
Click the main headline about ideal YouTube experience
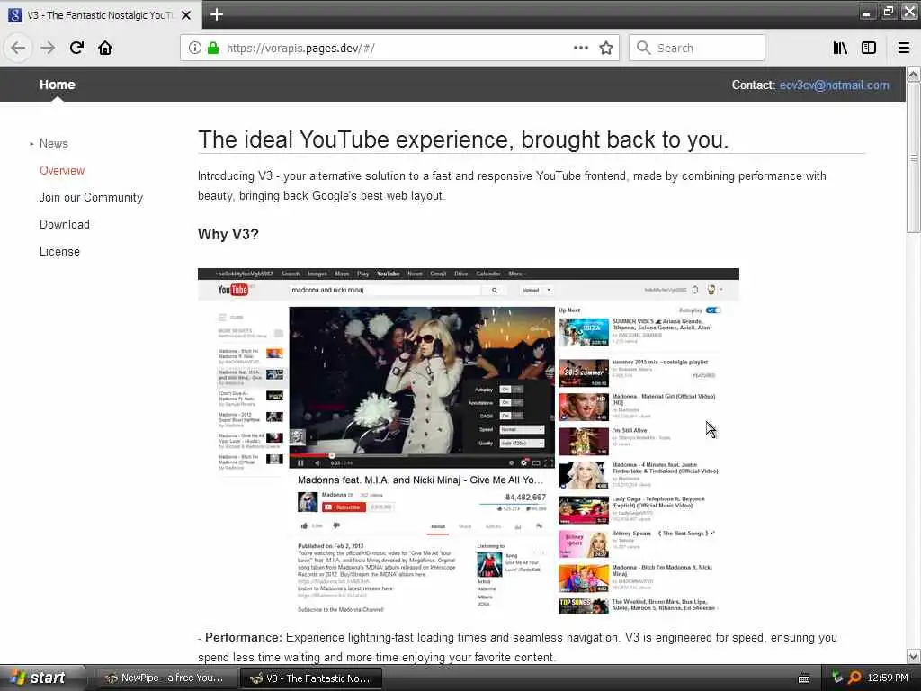pyautogui.click(x=463, y=139)
